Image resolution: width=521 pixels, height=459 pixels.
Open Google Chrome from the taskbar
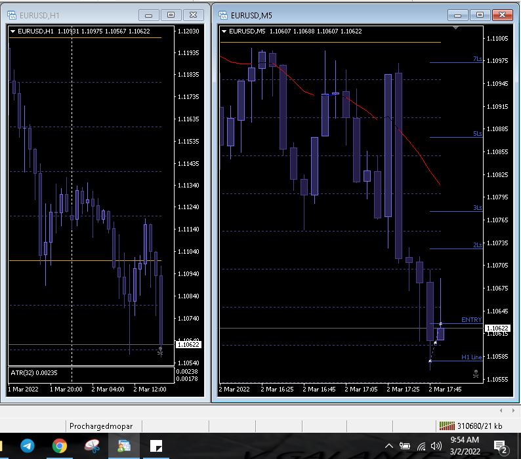[x=60, y=446]
